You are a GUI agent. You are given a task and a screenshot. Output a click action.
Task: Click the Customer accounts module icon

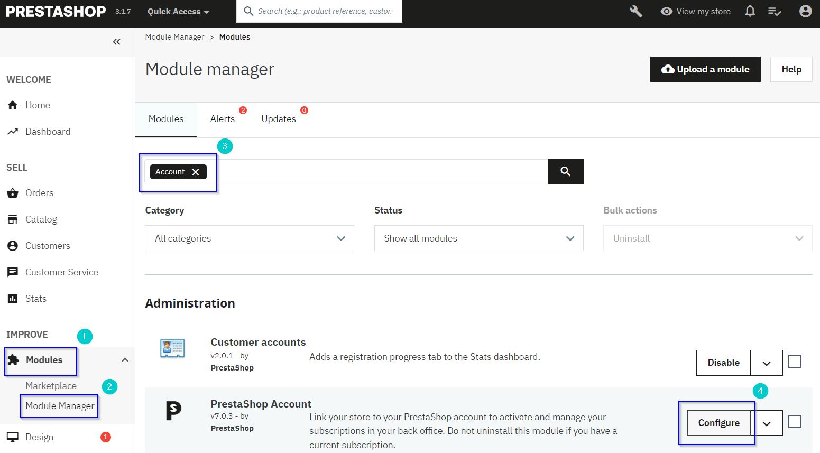click(172, 349)
